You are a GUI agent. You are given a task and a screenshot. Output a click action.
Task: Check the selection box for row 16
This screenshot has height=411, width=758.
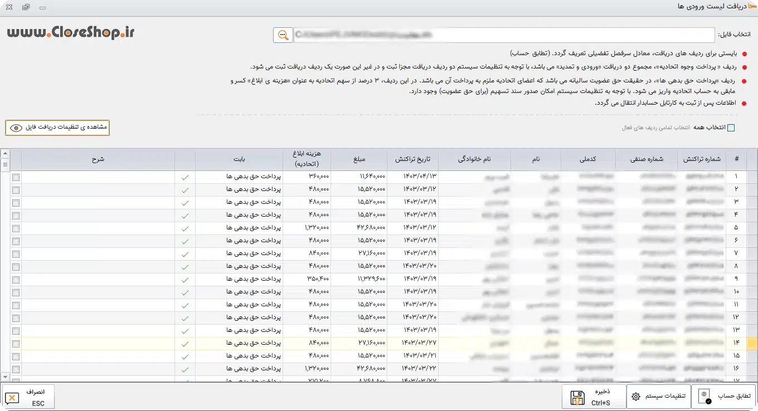[x=16, y=369]
